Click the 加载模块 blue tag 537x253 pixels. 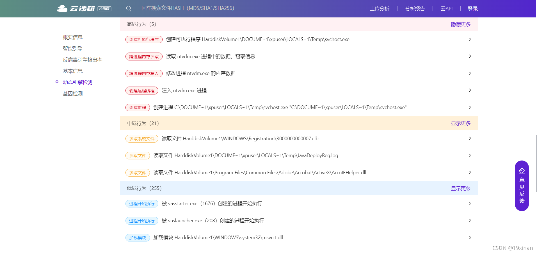coord(138,238)
